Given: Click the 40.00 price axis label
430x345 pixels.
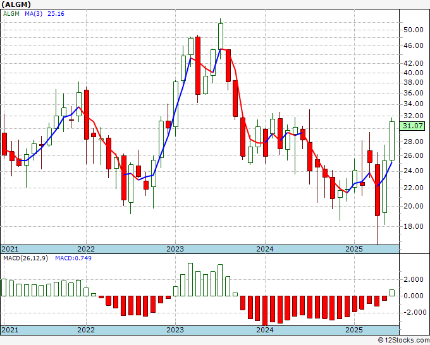Looking at the screenshot, I should click(x=414, y=73).
